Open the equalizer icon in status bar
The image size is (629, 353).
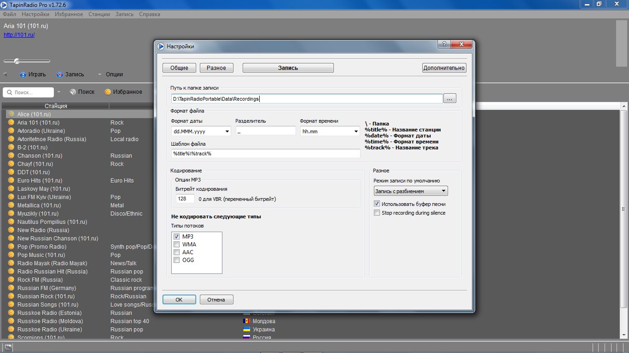point(7,347)
